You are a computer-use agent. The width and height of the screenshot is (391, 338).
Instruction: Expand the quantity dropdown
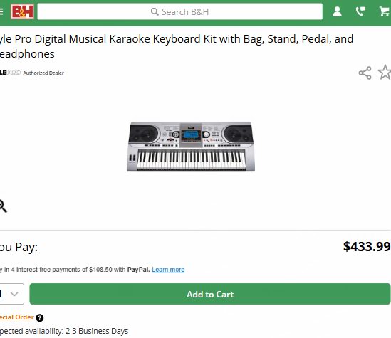pyautogui.click(x=11, y=294)
